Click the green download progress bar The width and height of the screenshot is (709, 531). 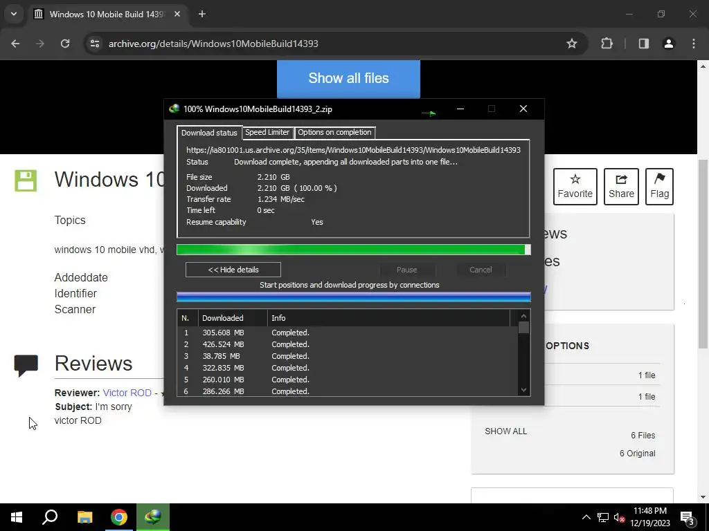coord(353,250)
